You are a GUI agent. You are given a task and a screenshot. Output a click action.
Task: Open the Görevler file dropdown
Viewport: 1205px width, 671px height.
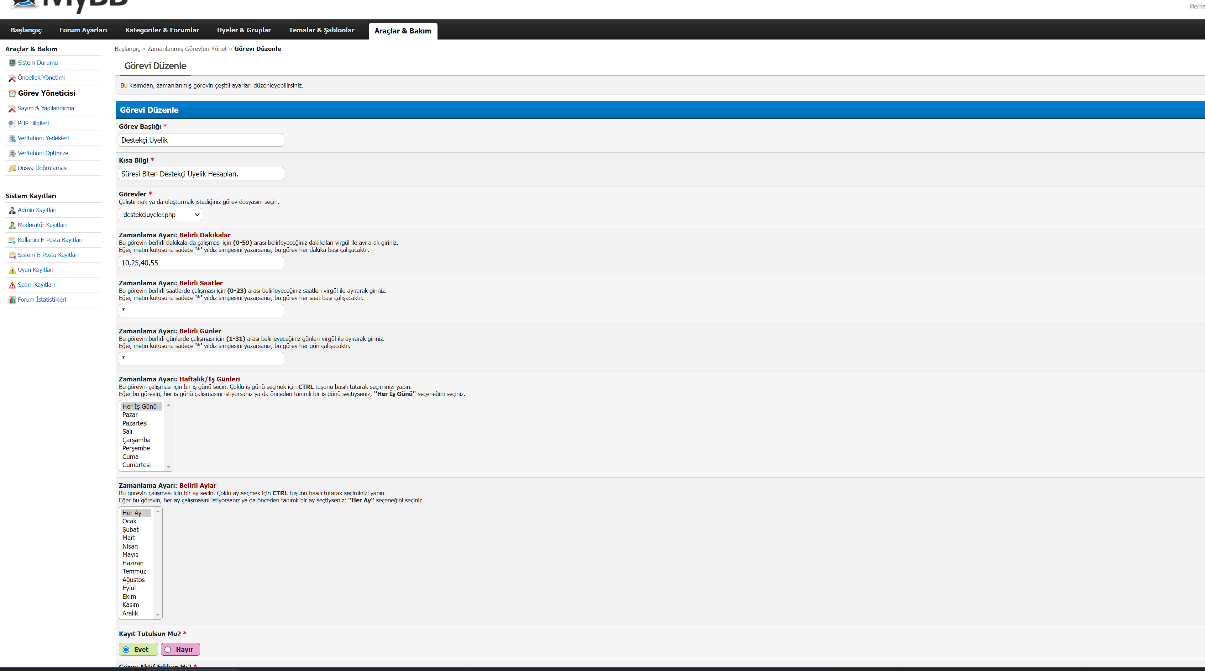161,215
